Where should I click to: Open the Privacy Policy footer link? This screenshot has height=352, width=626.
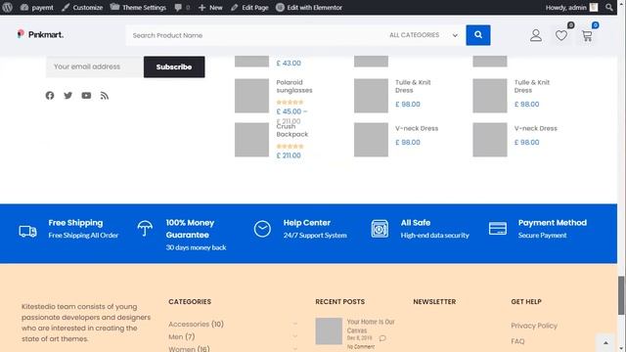534,326
